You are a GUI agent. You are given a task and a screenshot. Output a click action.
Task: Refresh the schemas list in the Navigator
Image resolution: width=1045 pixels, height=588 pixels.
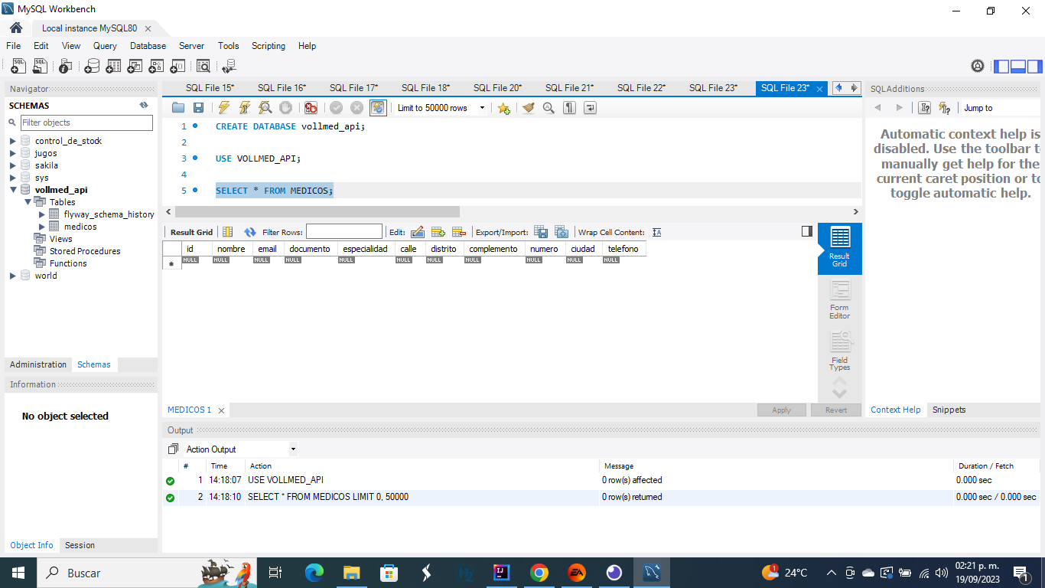point(144,106)
